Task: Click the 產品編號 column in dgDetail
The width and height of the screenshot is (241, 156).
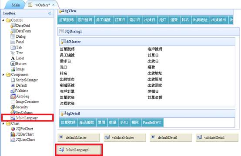Action: (x=87, y=122)
